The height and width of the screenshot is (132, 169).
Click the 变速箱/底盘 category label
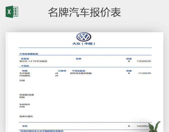(x=27, y=95)
